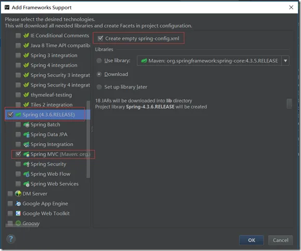Screen dimensions: 301x251
Task: Click the Java 8 Time API icon
Action: [x=26, y=45]
